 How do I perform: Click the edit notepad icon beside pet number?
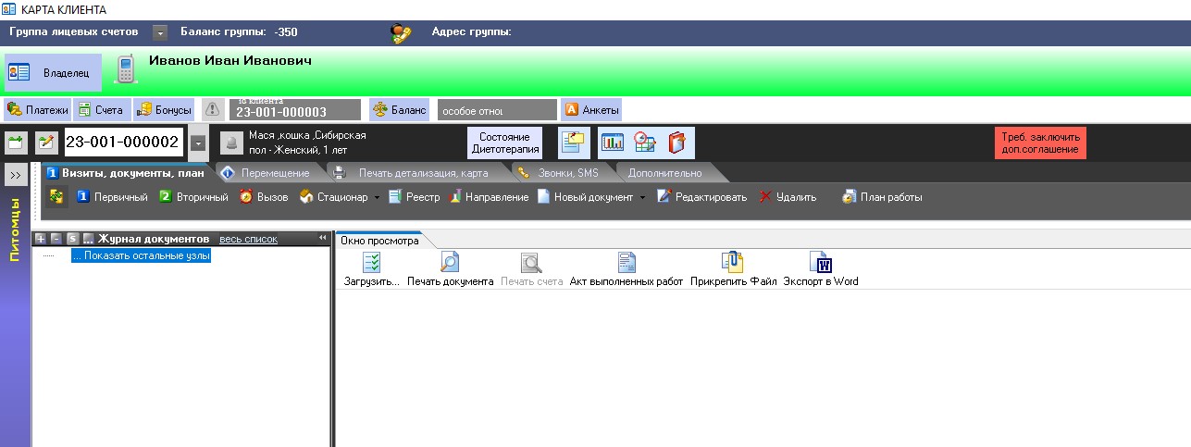click(x=46, y=143)
